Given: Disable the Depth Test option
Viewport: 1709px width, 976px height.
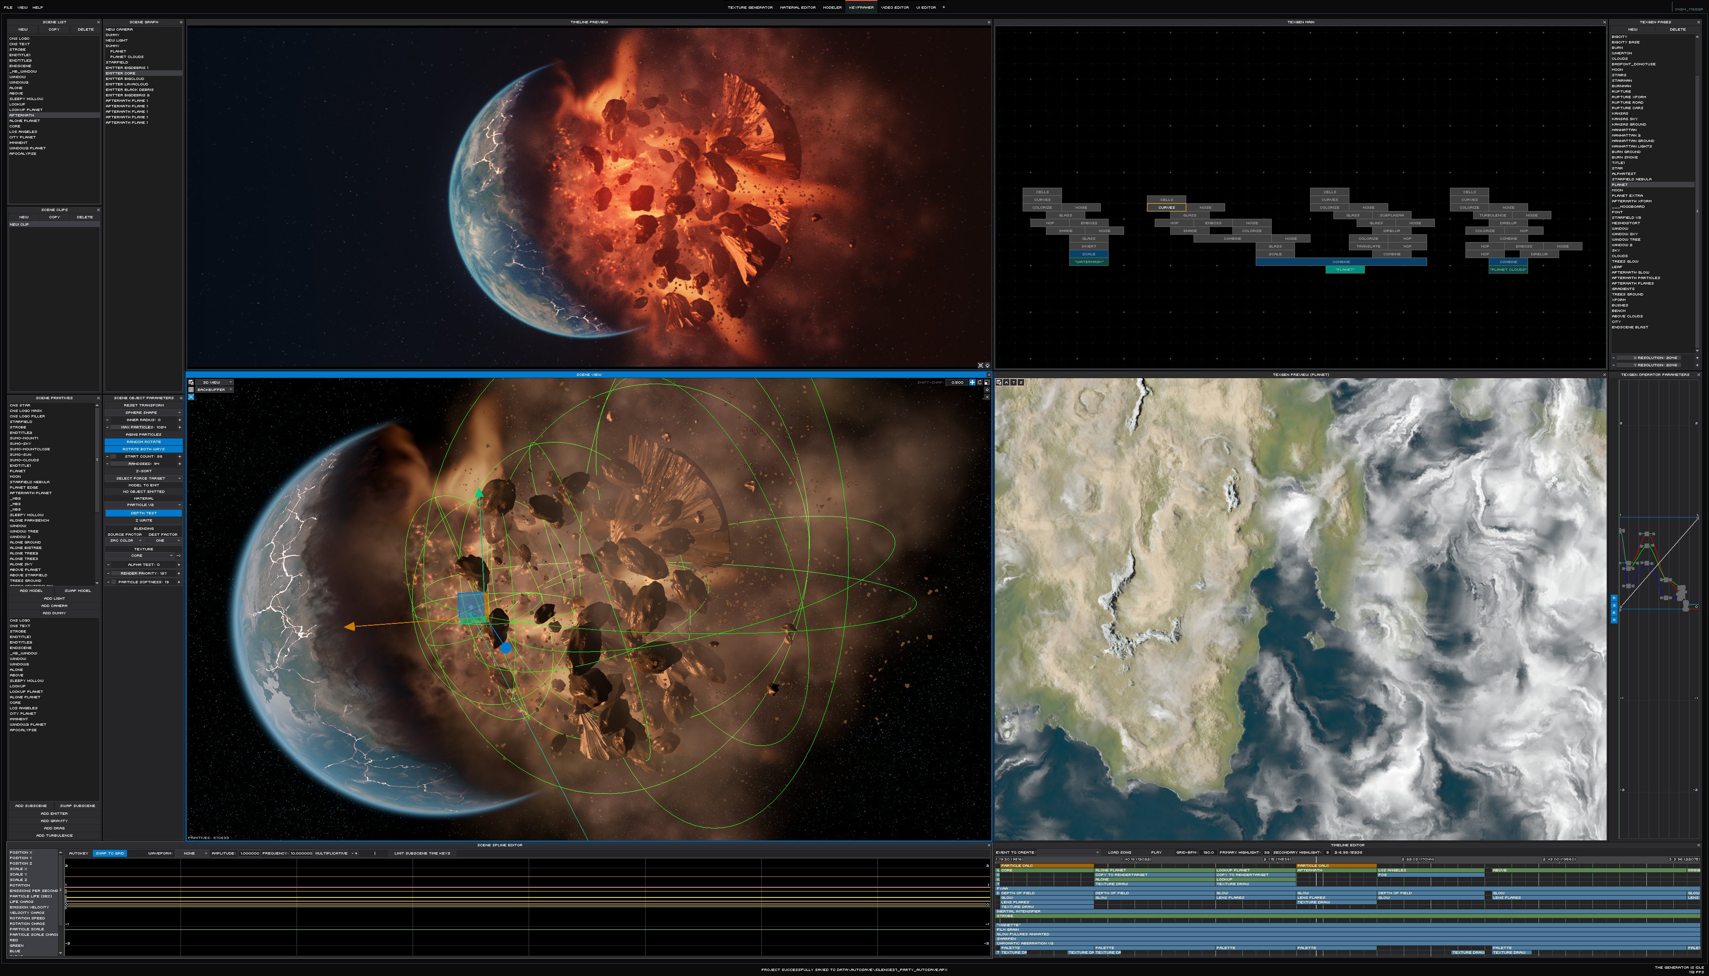Looking at the screenshot, I should click(x=143, y=513).
